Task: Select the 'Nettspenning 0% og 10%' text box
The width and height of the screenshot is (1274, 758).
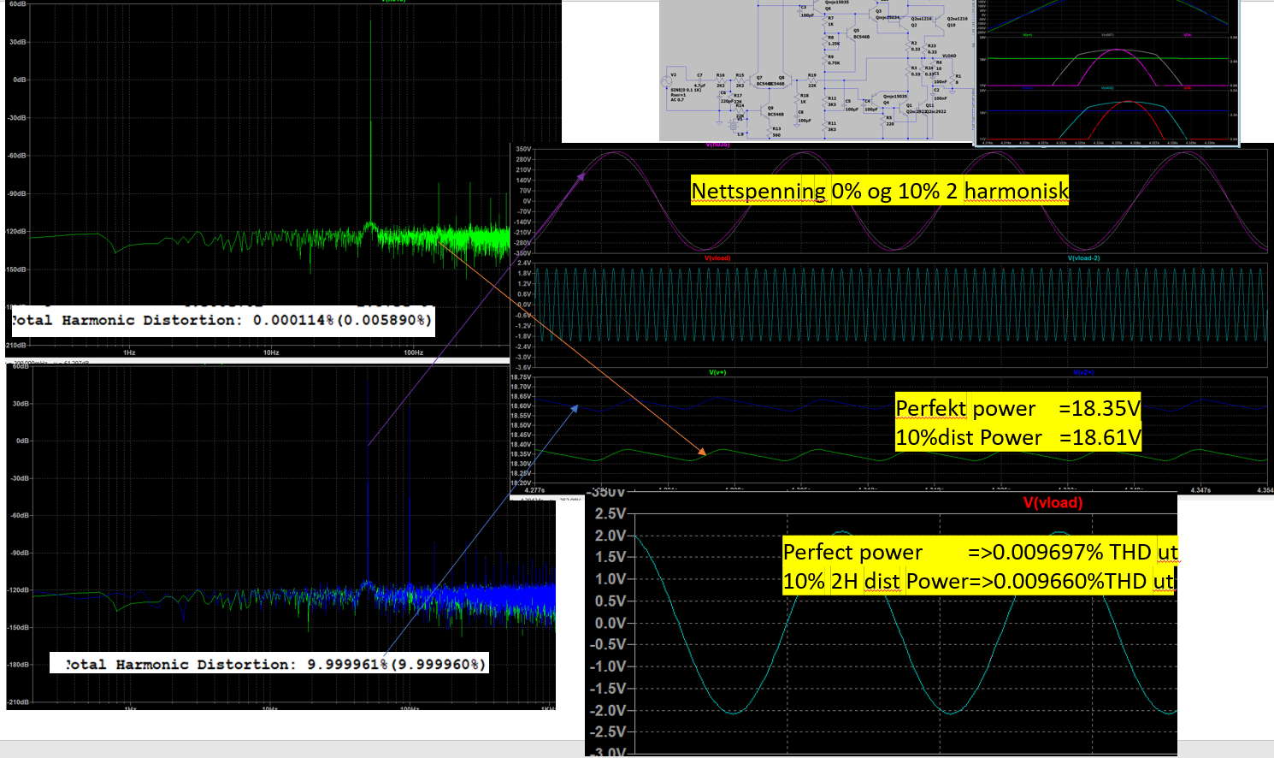Action: click(880, 190)
